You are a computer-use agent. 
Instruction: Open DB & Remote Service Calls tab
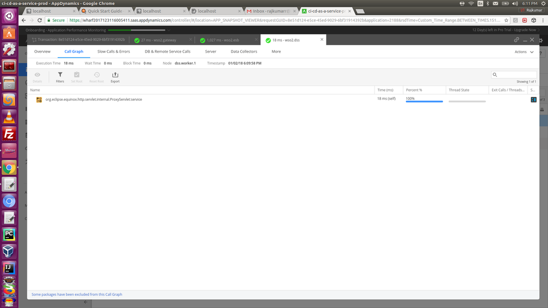tap(167, 52)
